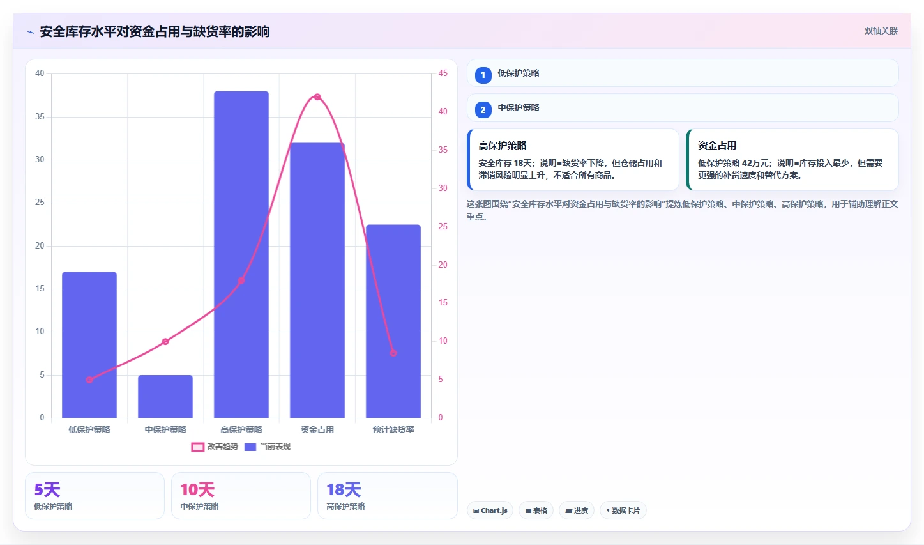This screenshot has width=924, height=545.
Task: Click the 高保护策略 x-axis label
Action: pyautogui.click(x=241, y=429)
